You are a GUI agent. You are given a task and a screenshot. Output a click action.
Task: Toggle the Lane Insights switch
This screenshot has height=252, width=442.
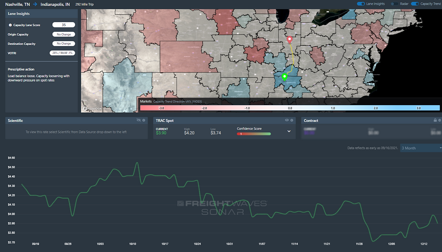[361, 4]
